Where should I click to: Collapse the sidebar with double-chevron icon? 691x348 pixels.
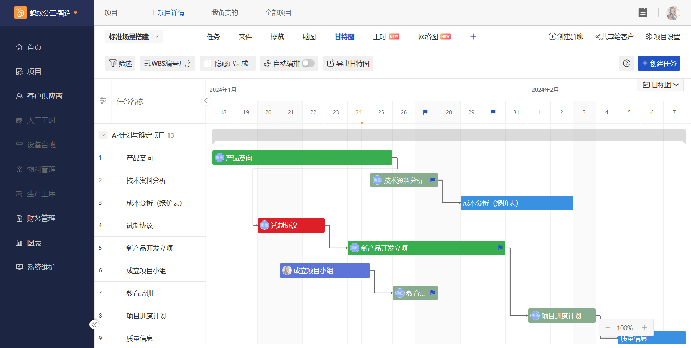click(94, 324)
